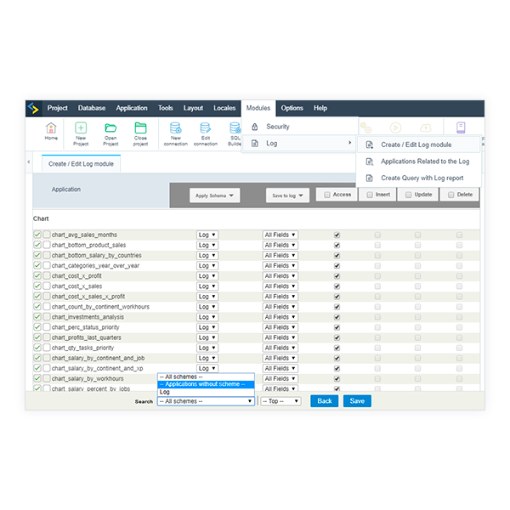510x510 pixels.
Task: Click the Scriptcase logo icon
Action: (x=33, y=108)
